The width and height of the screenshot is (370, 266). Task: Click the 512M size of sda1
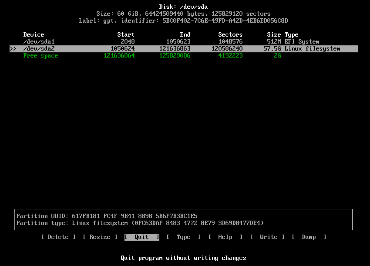coord(274,41)
